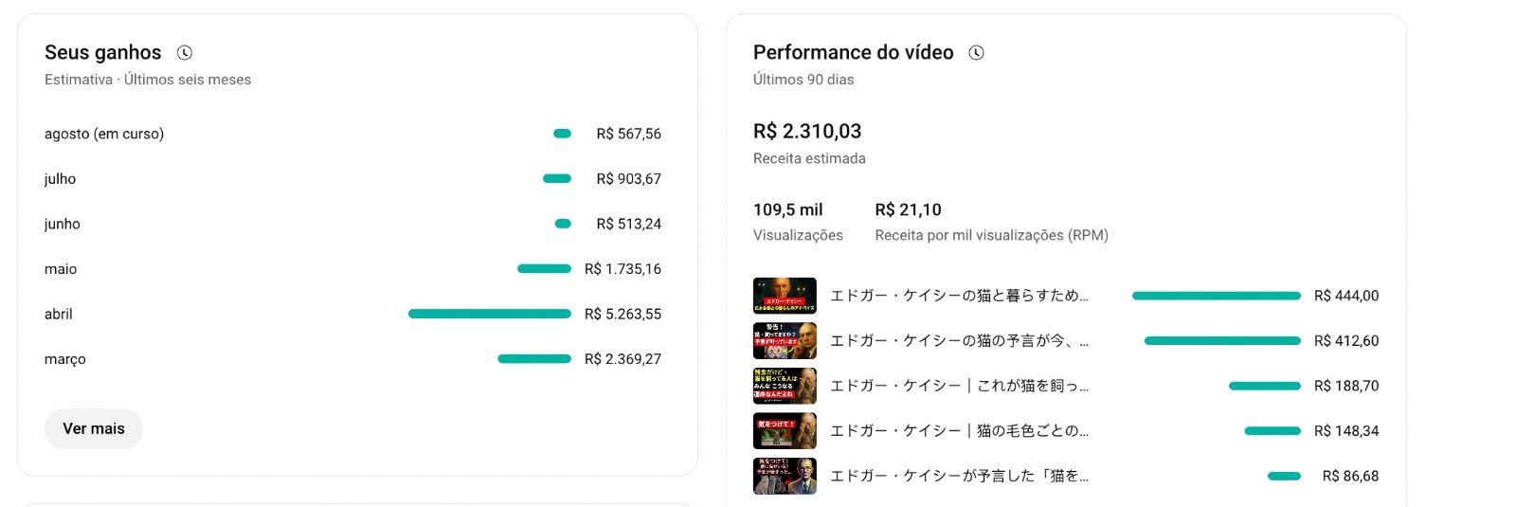The width and height of the screenshot is (1516, 507).
Task: Open fifth video thumbnail earning R$ 86,68
Action: tap(785, 476)
